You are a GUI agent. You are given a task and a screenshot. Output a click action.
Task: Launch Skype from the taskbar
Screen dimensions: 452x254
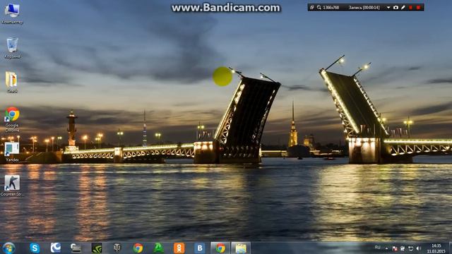[35, 248]
